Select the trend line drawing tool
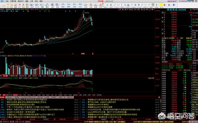The height and width of the screenshot is (123, 198). (115, 5)
